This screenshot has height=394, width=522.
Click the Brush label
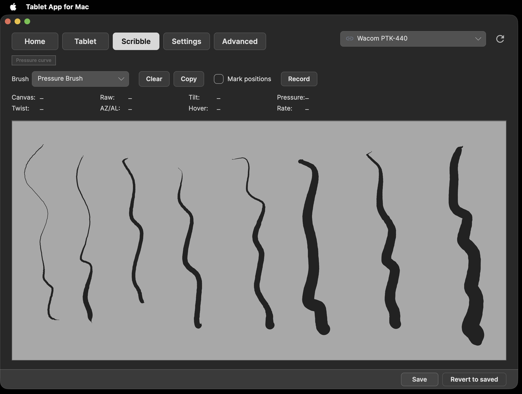pyautogui.click(x=20, y=79)
